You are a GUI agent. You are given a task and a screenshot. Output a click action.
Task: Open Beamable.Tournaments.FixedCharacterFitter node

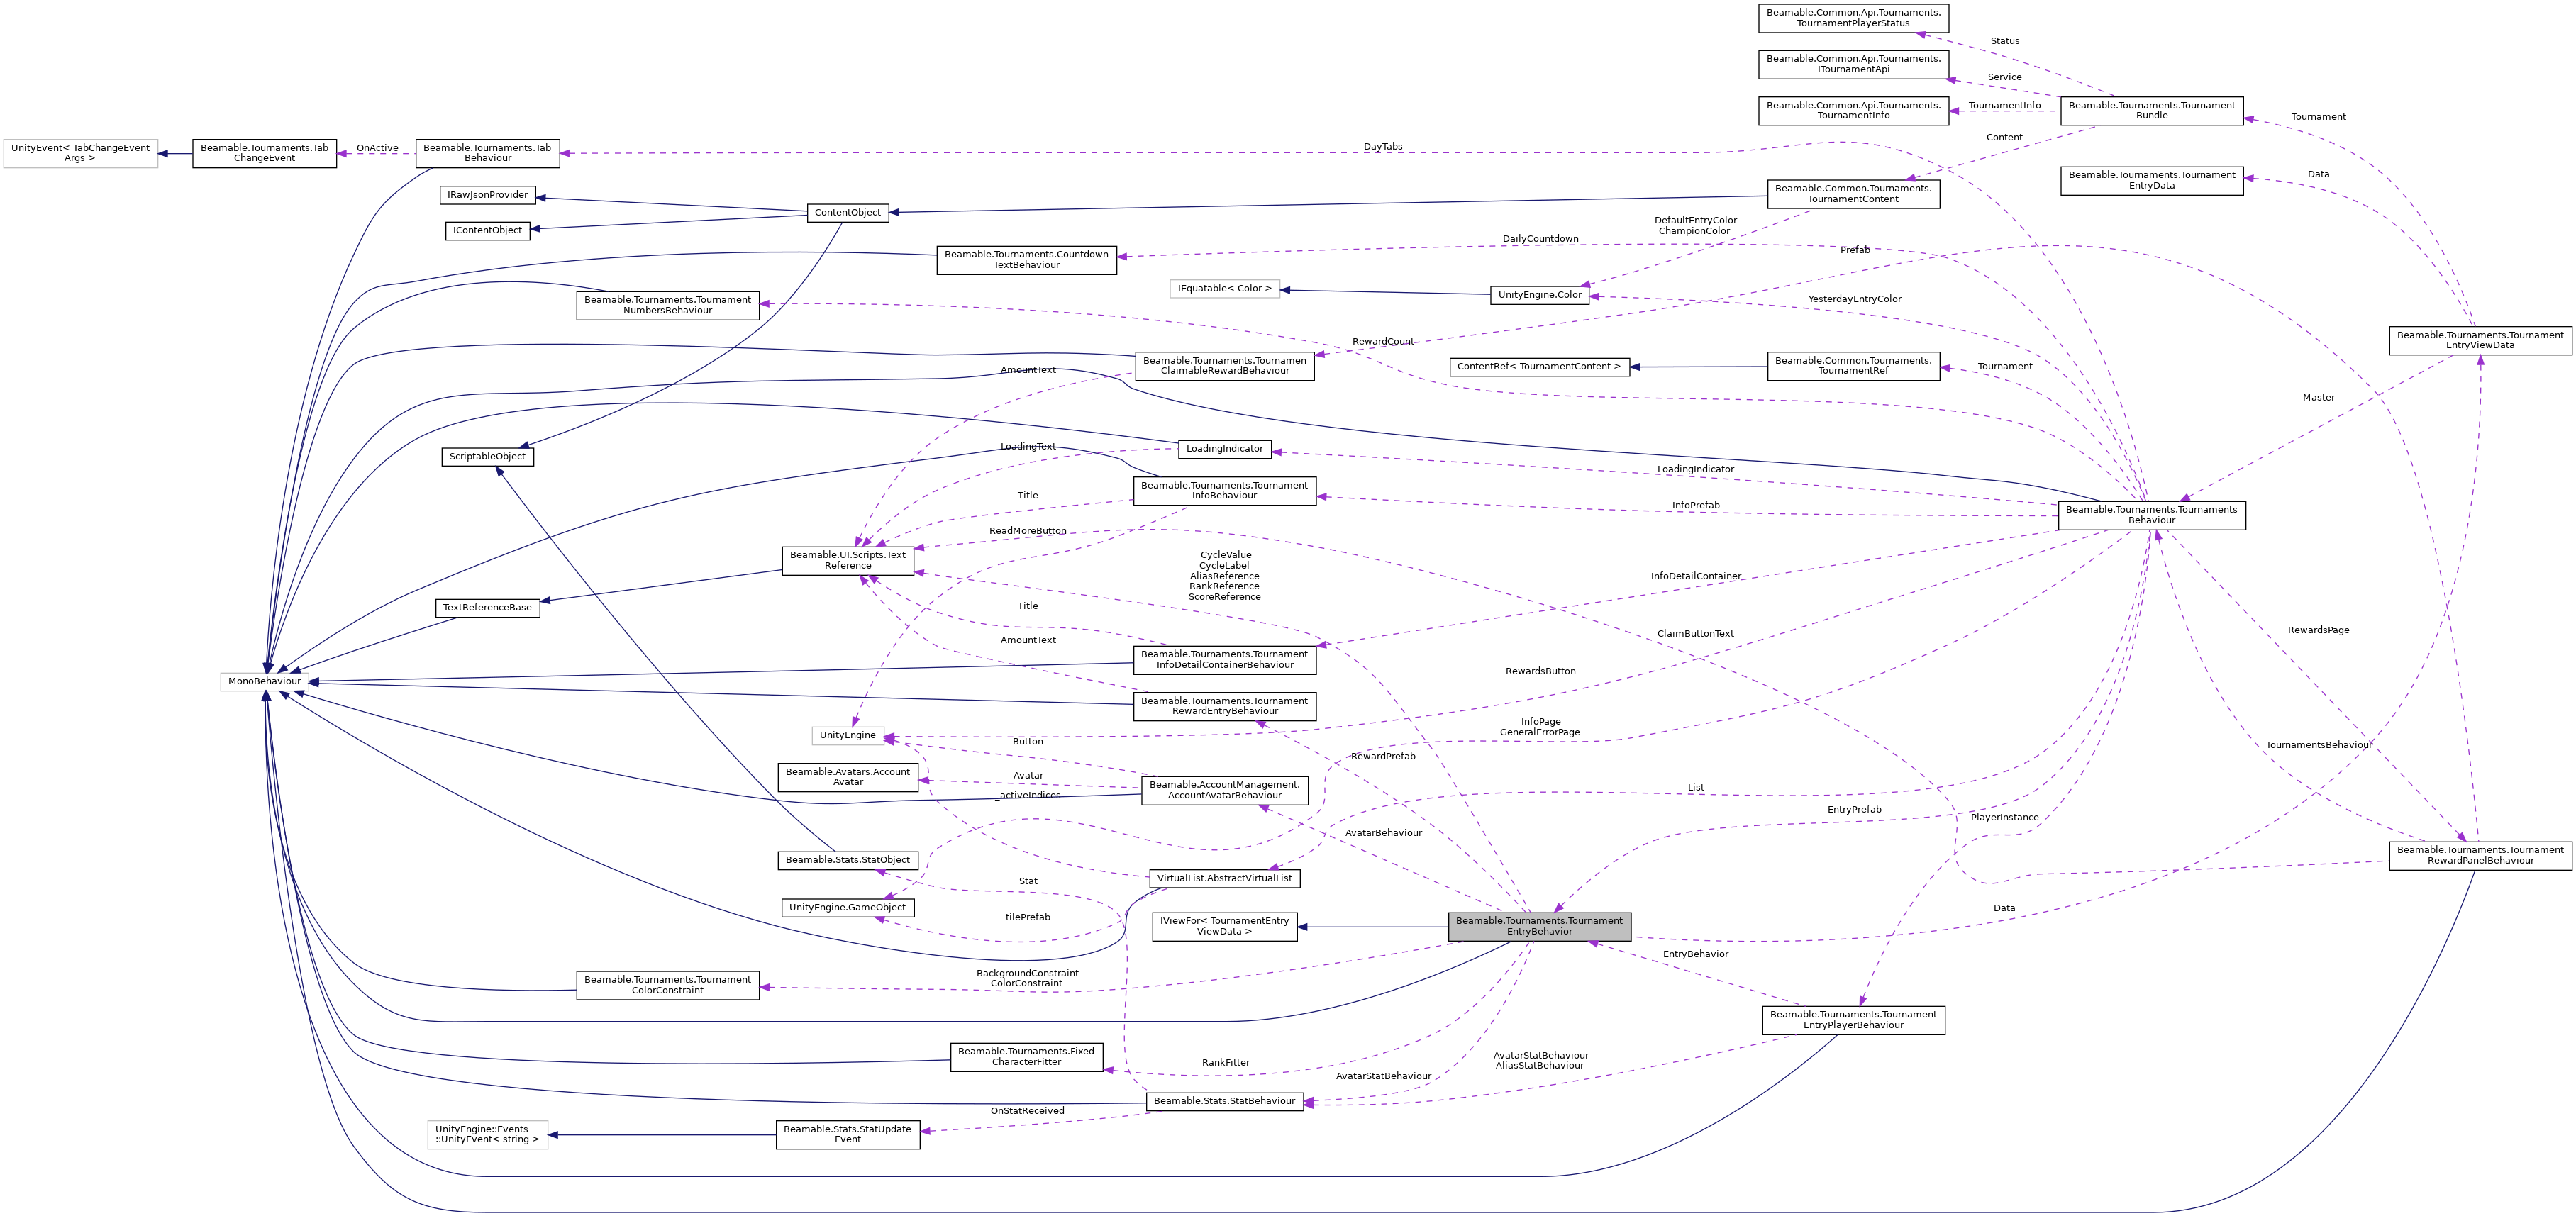click(1026, 1057)
